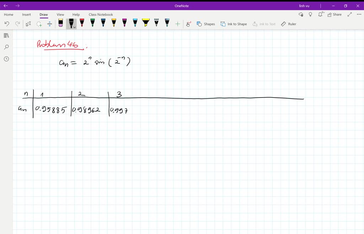Switch to the Insert tab

click(27, 15)
